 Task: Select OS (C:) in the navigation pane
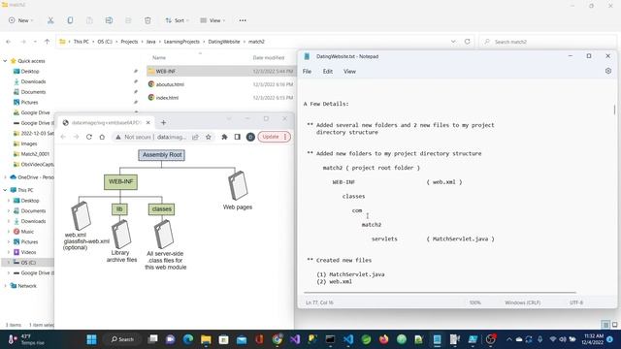pyautogui.click(x=28, y=263)
